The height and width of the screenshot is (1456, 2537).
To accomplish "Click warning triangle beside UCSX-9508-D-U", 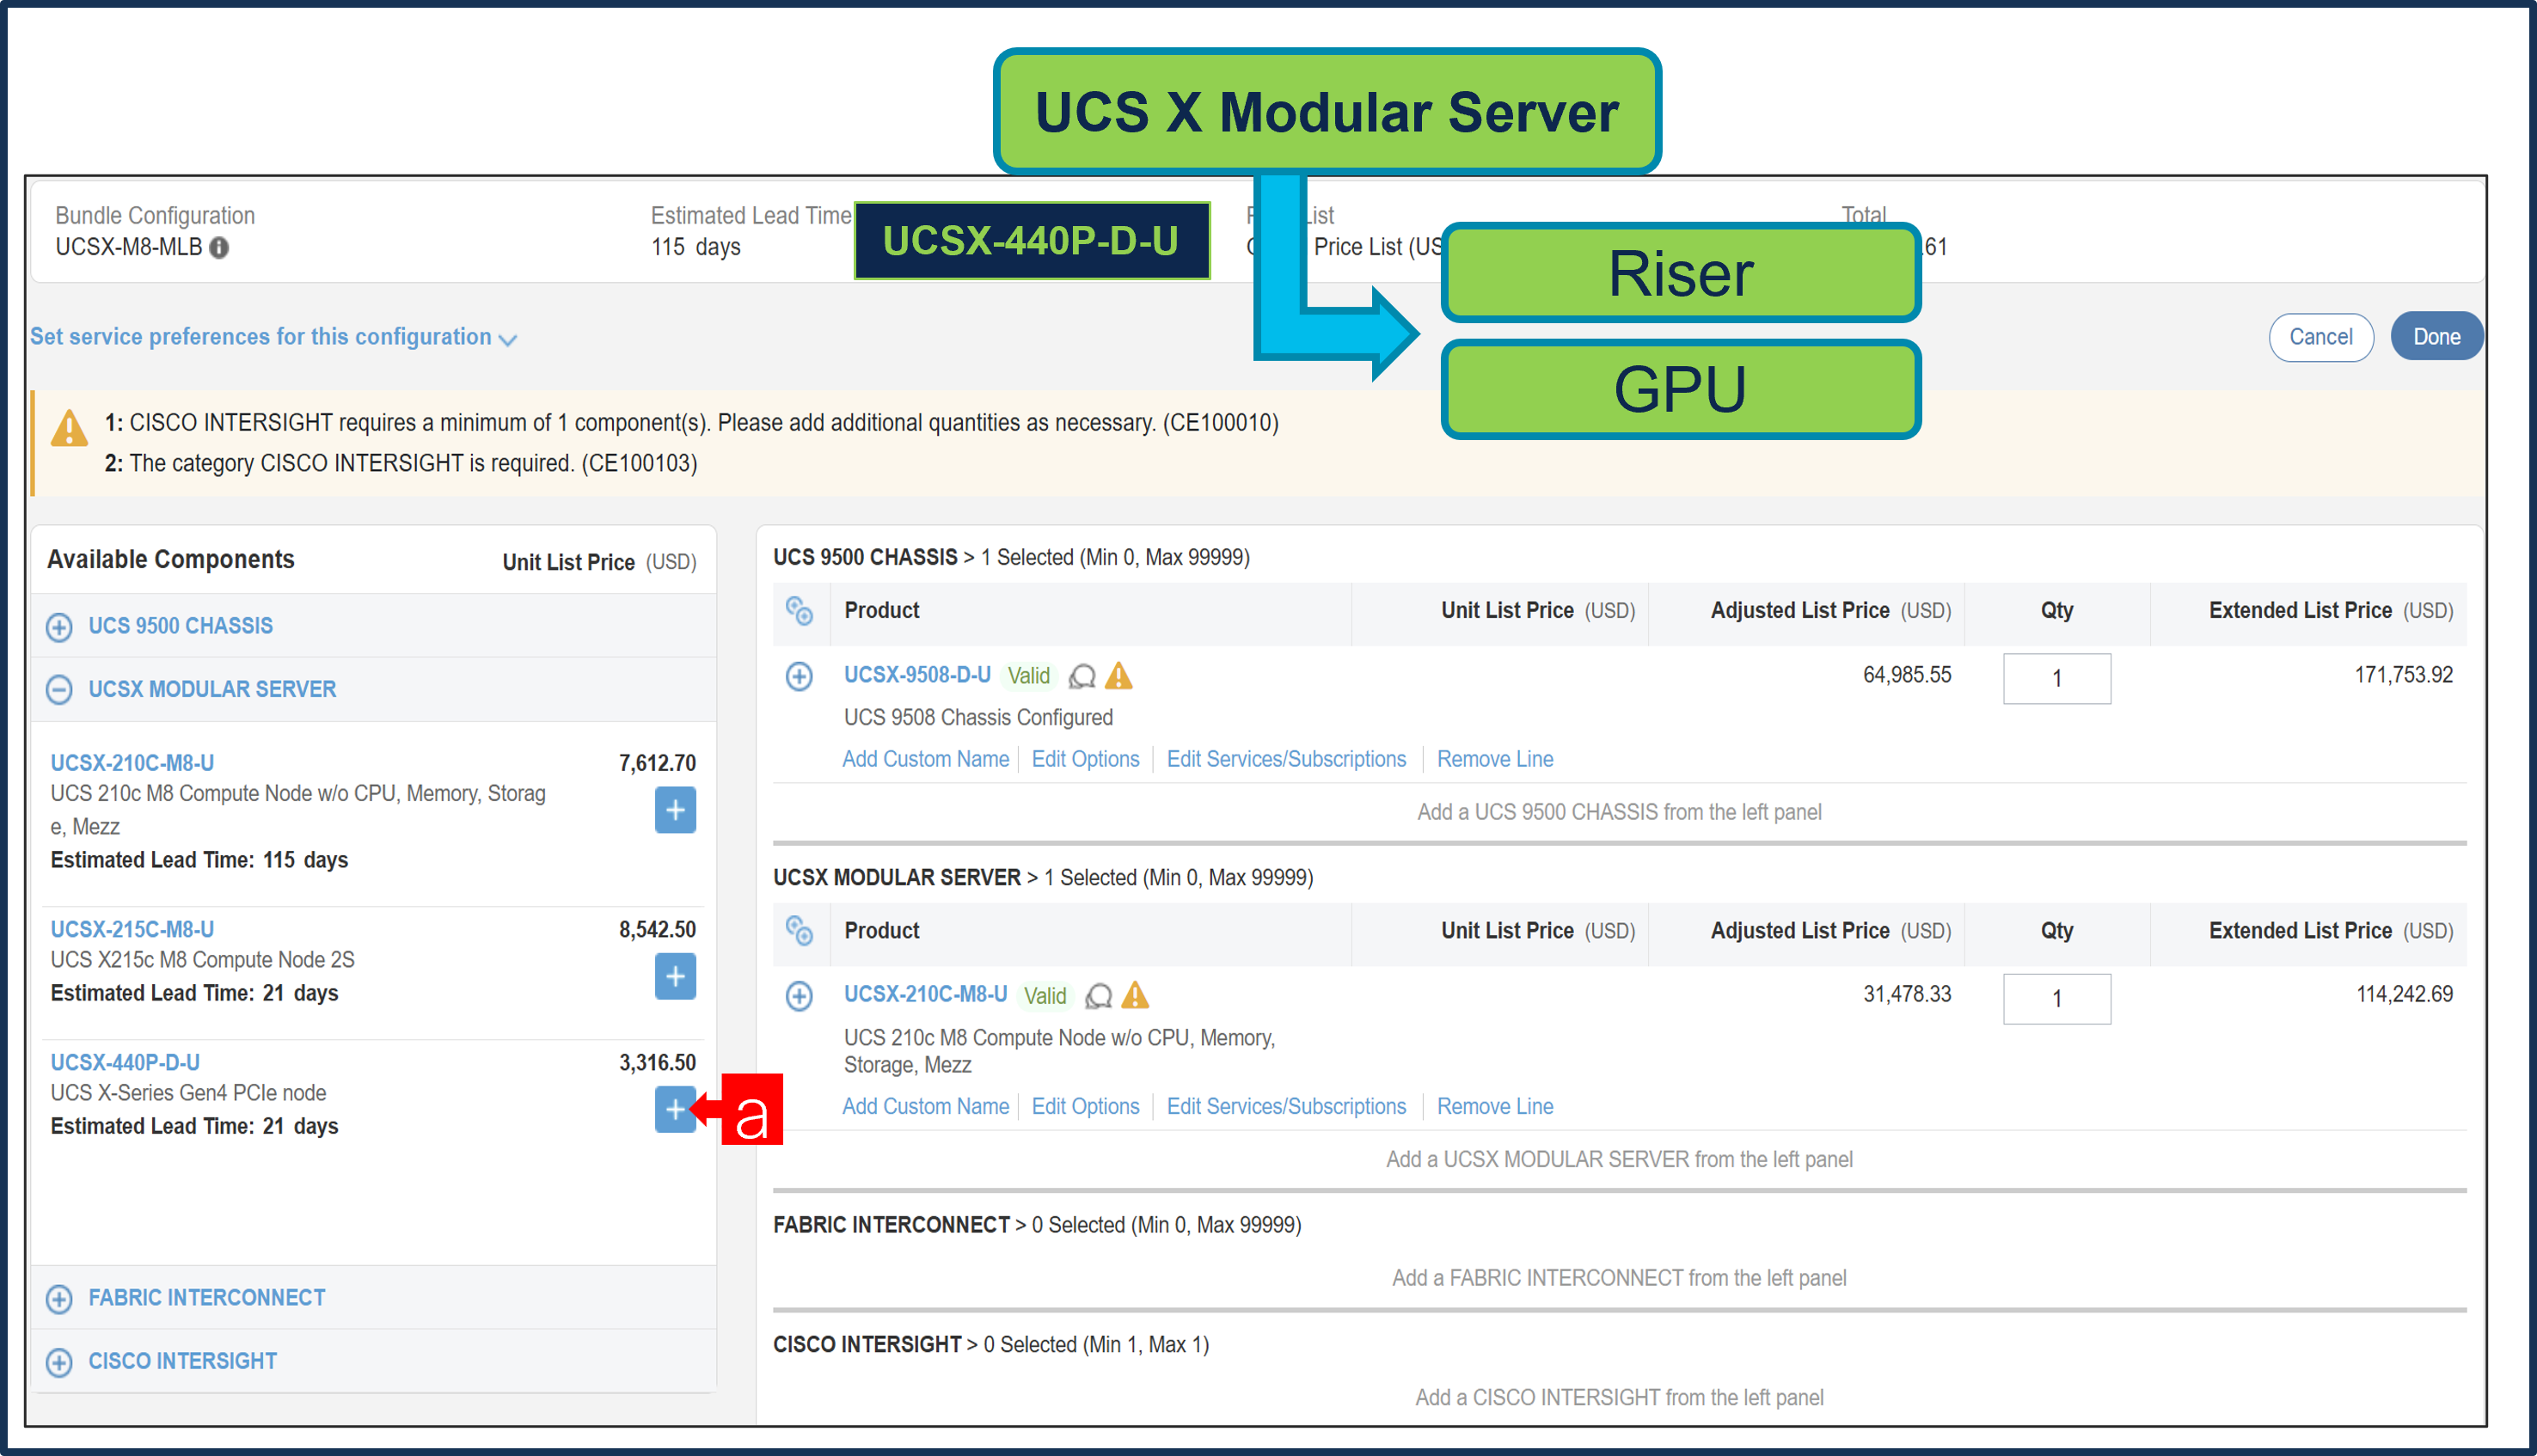I will tap(1119, 676).
